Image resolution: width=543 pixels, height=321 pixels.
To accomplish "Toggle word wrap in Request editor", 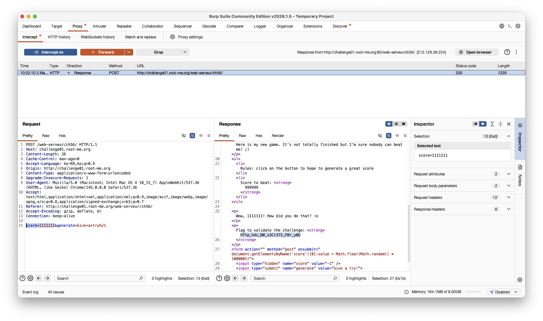I will (192, 135).
